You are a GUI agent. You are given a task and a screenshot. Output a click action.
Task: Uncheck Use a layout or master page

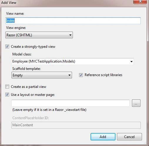[7, 95]
